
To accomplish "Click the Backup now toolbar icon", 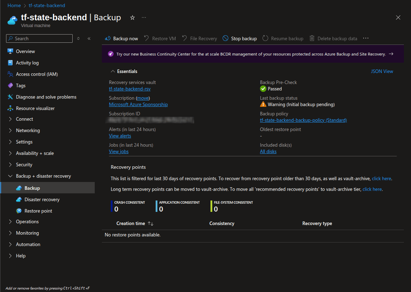I will pyautogui.click(x=108, y=38).
